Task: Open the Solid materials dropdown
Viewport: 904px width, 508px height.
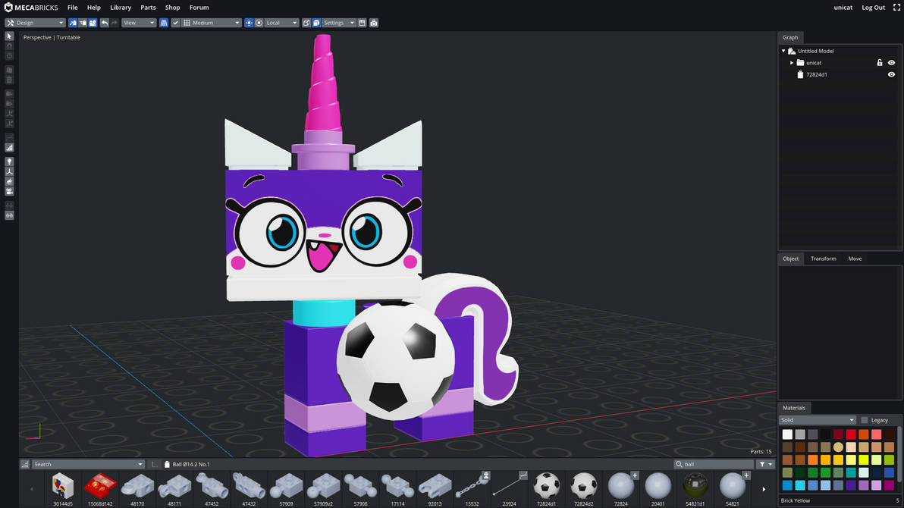Action: 817,419
